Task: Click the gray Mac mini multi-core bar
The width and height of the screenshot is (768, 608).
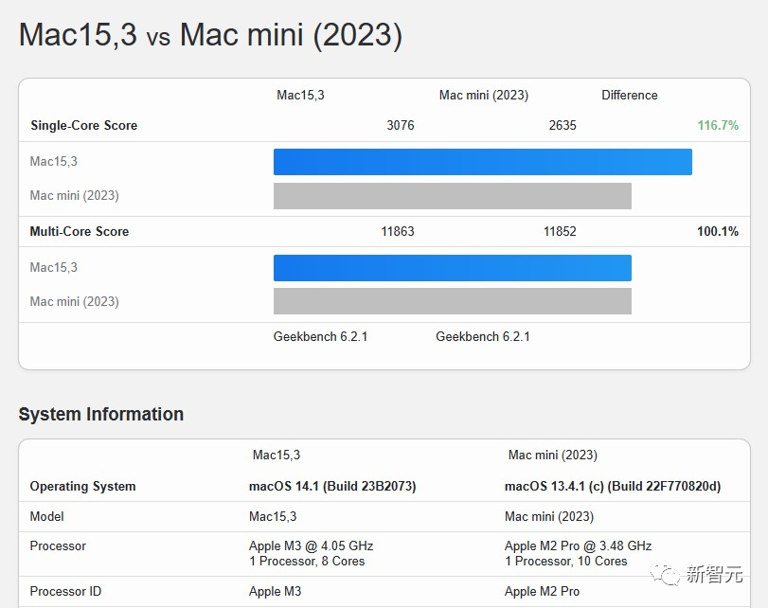Action: (452, 301)
